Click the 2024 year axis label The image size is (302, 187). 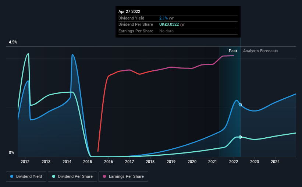[275, 162]
